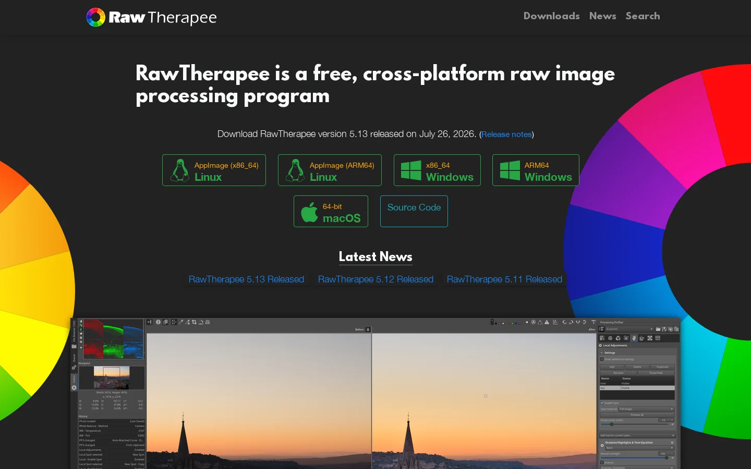Viewport: 751px width, 469px height.
Task: Switch to the Local (hand icon) tool tab
Action: pyautogui.click(x=634, y=338)
